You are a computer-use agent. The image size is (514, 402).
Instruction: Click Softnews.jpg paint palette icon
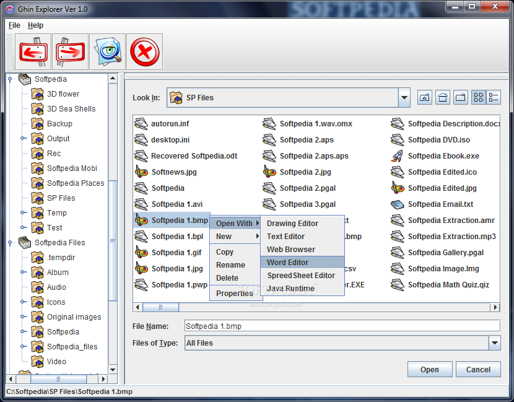click(141, 172)
